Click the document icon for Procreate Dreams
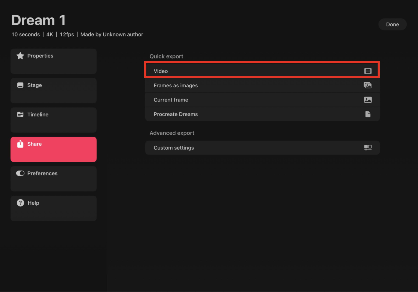 pos(368,114)
